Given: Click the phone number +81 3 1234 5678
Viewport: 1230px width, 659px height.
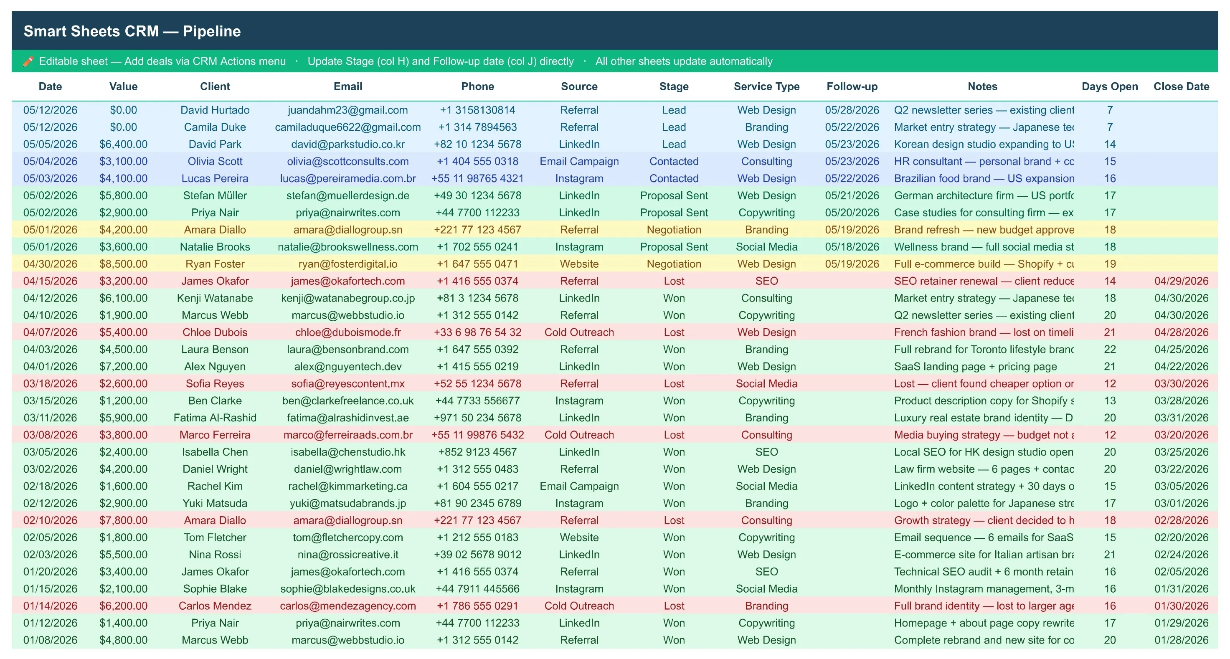Looking at the screenshot, I should (x=477, y=298).
